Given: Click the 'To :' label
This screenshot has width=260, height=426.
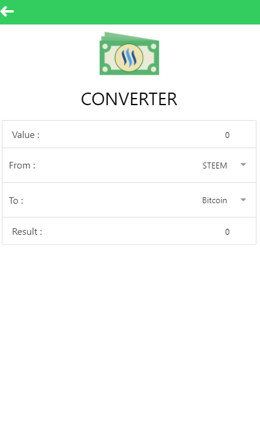Looking at the screenshot, I should click(x=16, y=201).
